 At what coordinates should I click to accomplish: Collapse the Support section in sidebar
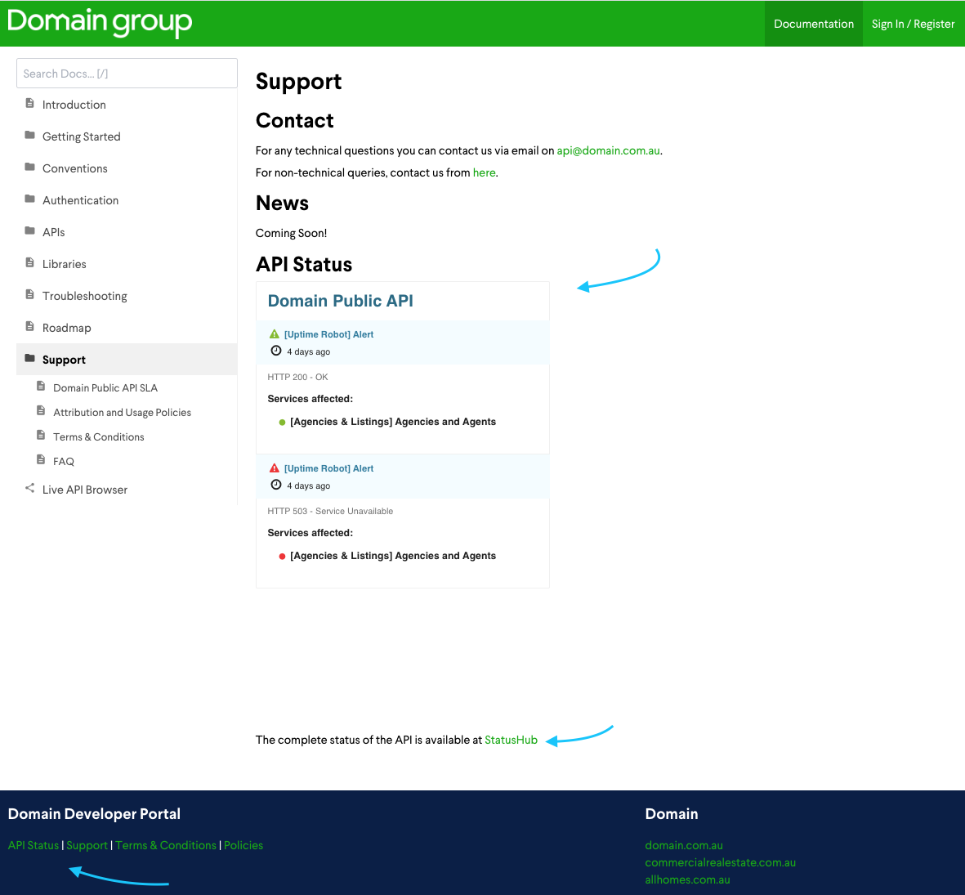pyautogui.click(x=64, y=360)
